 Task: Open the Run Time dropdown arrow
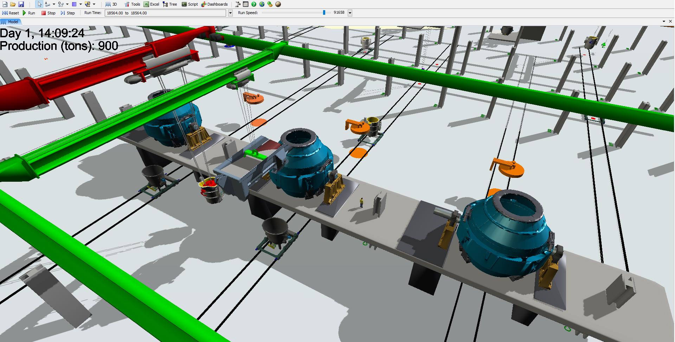pos(230,13)
